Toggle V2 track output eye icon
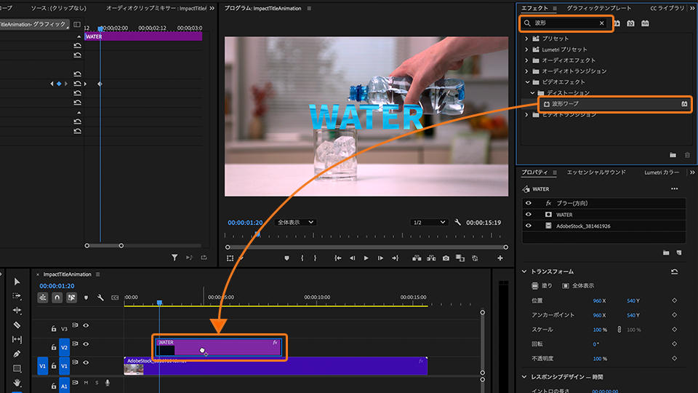Screen dimensions: 698x393 click(x=86, y=344)
